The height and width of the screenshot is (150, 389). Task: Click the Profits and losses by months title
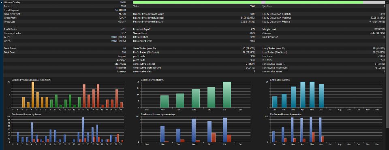pos(285,114)
